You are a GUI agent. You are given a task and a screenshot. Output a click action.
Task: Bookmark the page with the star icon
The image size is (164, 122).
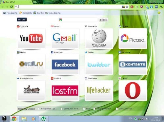tap(127, 7)
